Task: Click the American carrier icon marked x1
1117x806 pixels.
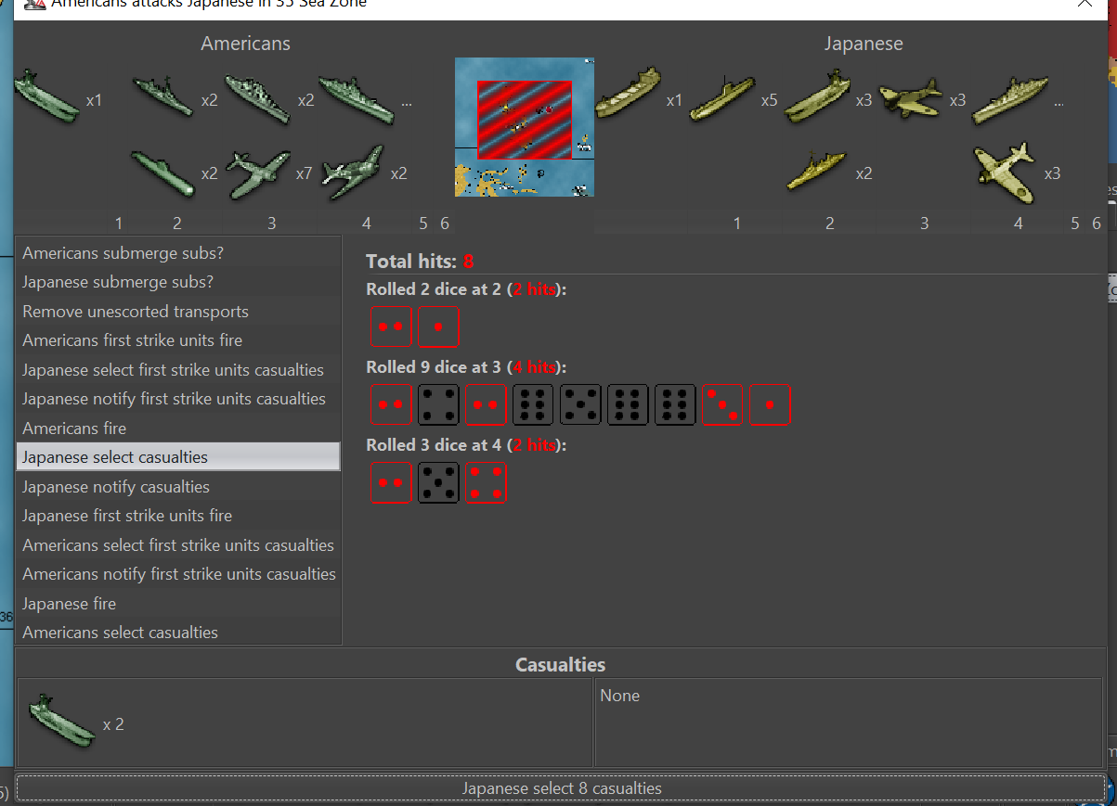Action: (x=46, y=96)
